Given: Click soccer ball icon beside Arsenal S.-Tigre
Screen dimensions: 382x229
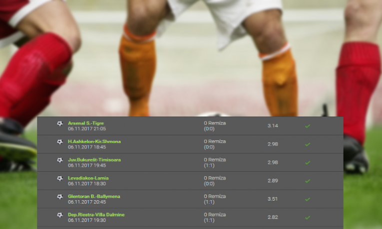Looking at the screenshot, I should point(60,123).
